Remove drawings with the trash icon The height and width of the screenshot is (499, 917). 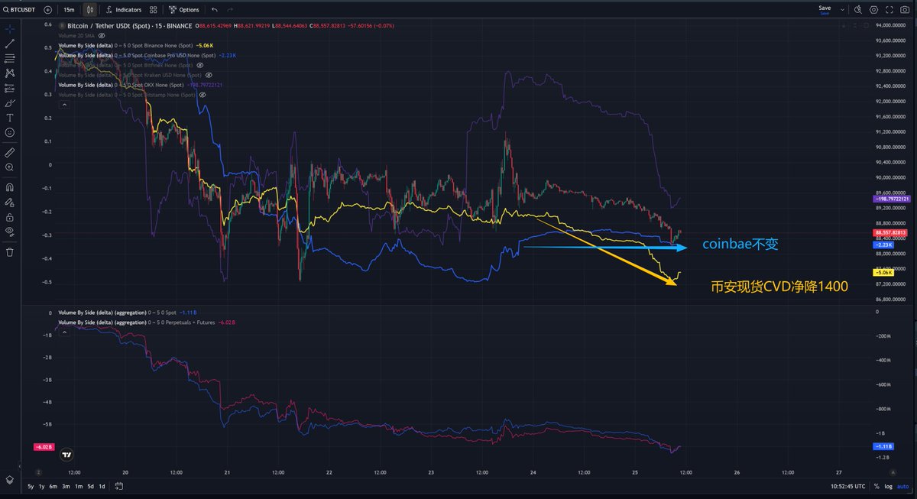click(10, 251)
